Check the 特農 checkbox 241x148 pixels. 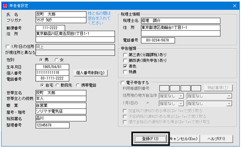125,72
